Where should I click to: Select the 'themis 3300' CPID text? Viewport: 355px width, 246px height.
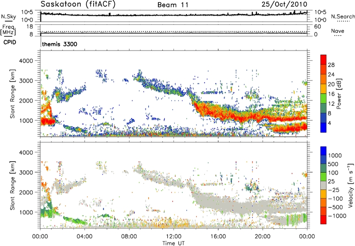(x=59, y=44)
